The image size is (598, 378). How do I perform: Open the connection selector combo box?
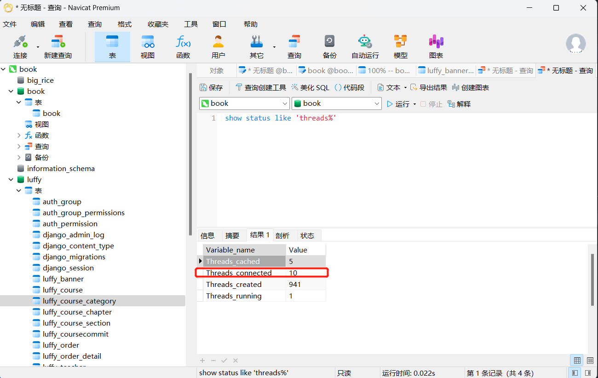(x=244, y=103)
